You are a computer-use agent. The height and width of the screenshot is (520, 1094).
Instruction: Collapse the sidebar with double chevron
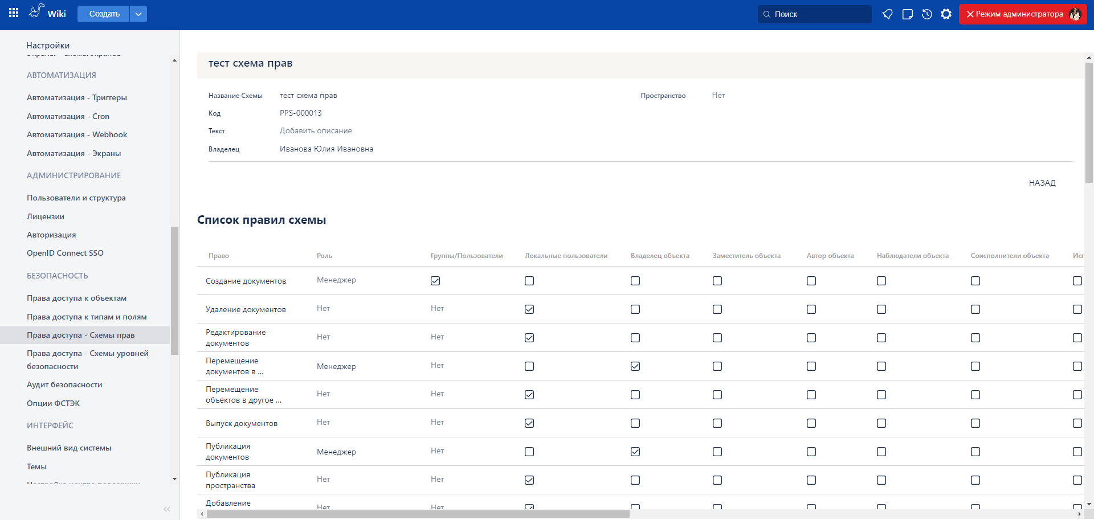tap(167, 509)
